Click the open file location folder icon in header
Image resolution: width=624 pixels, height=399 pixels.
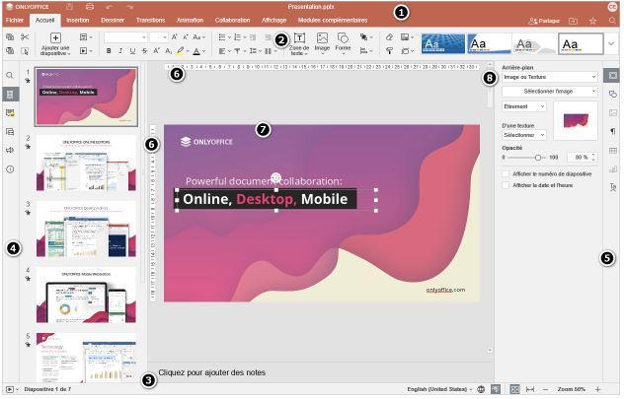(573, 21)
